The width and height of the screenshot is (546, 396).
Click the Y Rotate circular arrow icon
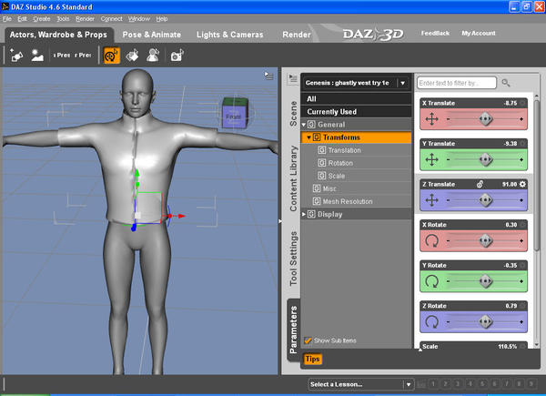point(431,281)
